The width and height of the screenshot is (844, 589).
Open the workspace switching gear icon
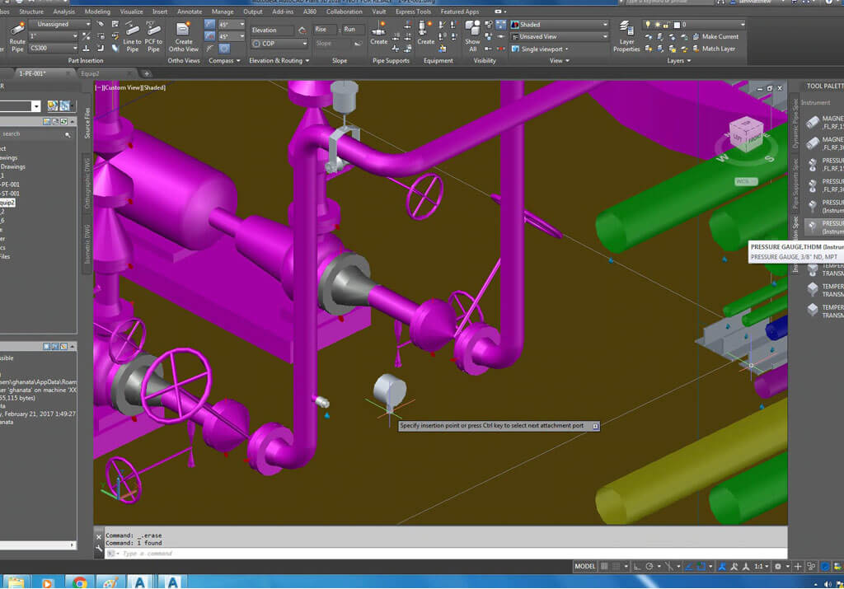778,567
